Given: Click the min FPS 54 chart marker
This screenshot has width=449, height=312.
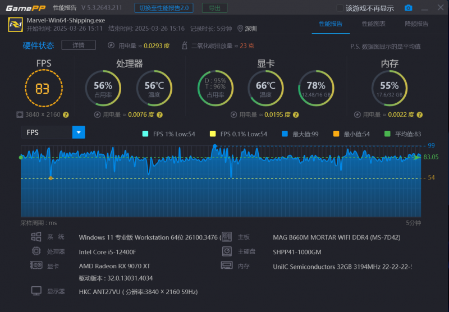Looking at the screenshot, I should [x=51, y=178].
